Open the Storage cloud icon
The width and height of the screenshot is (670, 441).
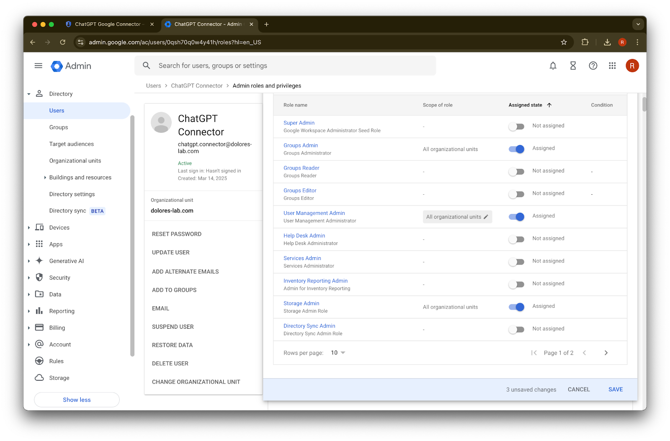39,378
